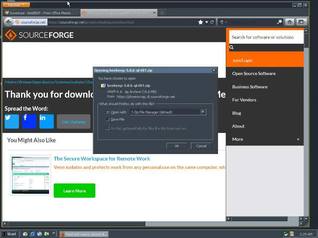318x238 pixels.
Task: Click the first quick launch icon beside Start
Action: 25,234
